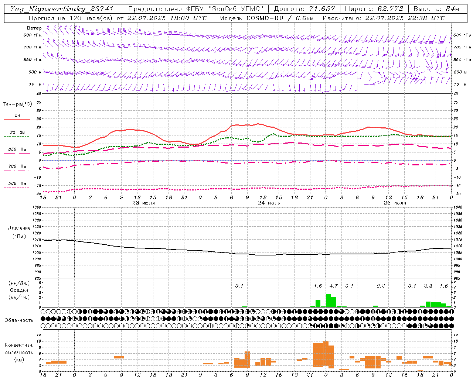Click the Конвективн. label of the convective panel
Viewport: 473px width, 378px height.
(x=19, y=345)
